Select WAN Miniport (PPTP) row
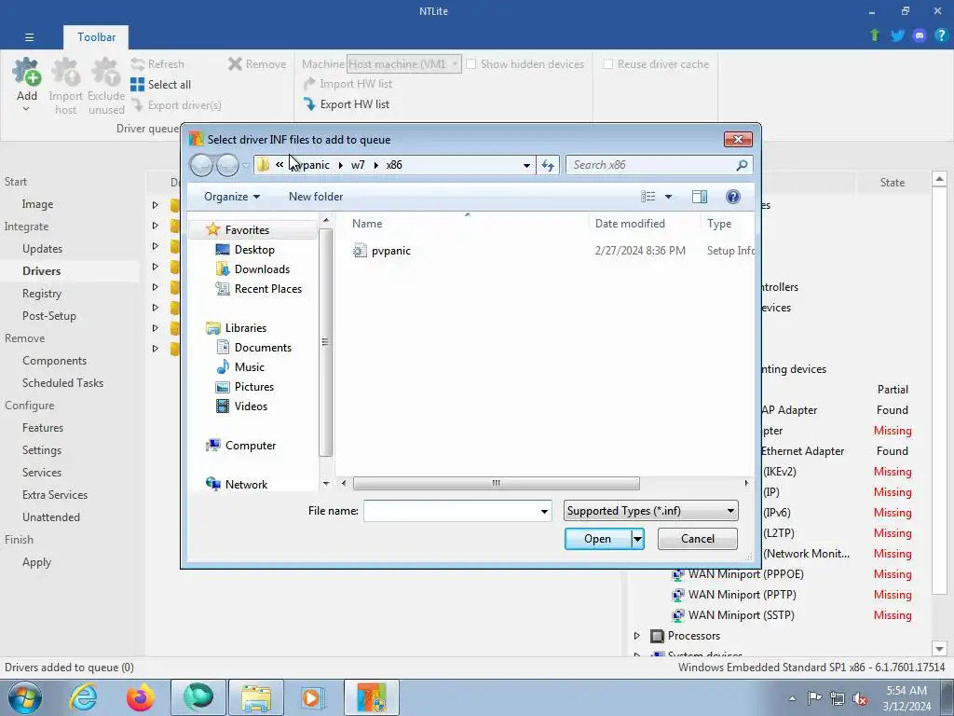 742,595
